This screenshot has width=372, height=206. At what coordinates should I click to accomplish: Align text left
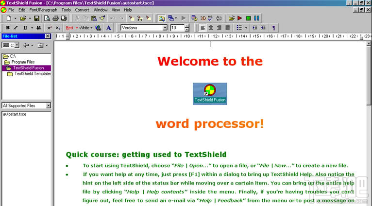click(203, 28)
